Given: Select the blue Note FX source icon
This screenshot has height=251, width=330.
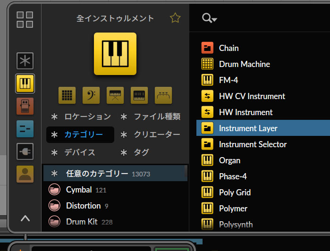Looking at the screenshot, I should [x=25, y=129].
